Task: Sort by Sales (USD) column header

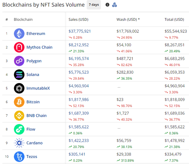Action: pyautogui.click(x=78, y=20)
